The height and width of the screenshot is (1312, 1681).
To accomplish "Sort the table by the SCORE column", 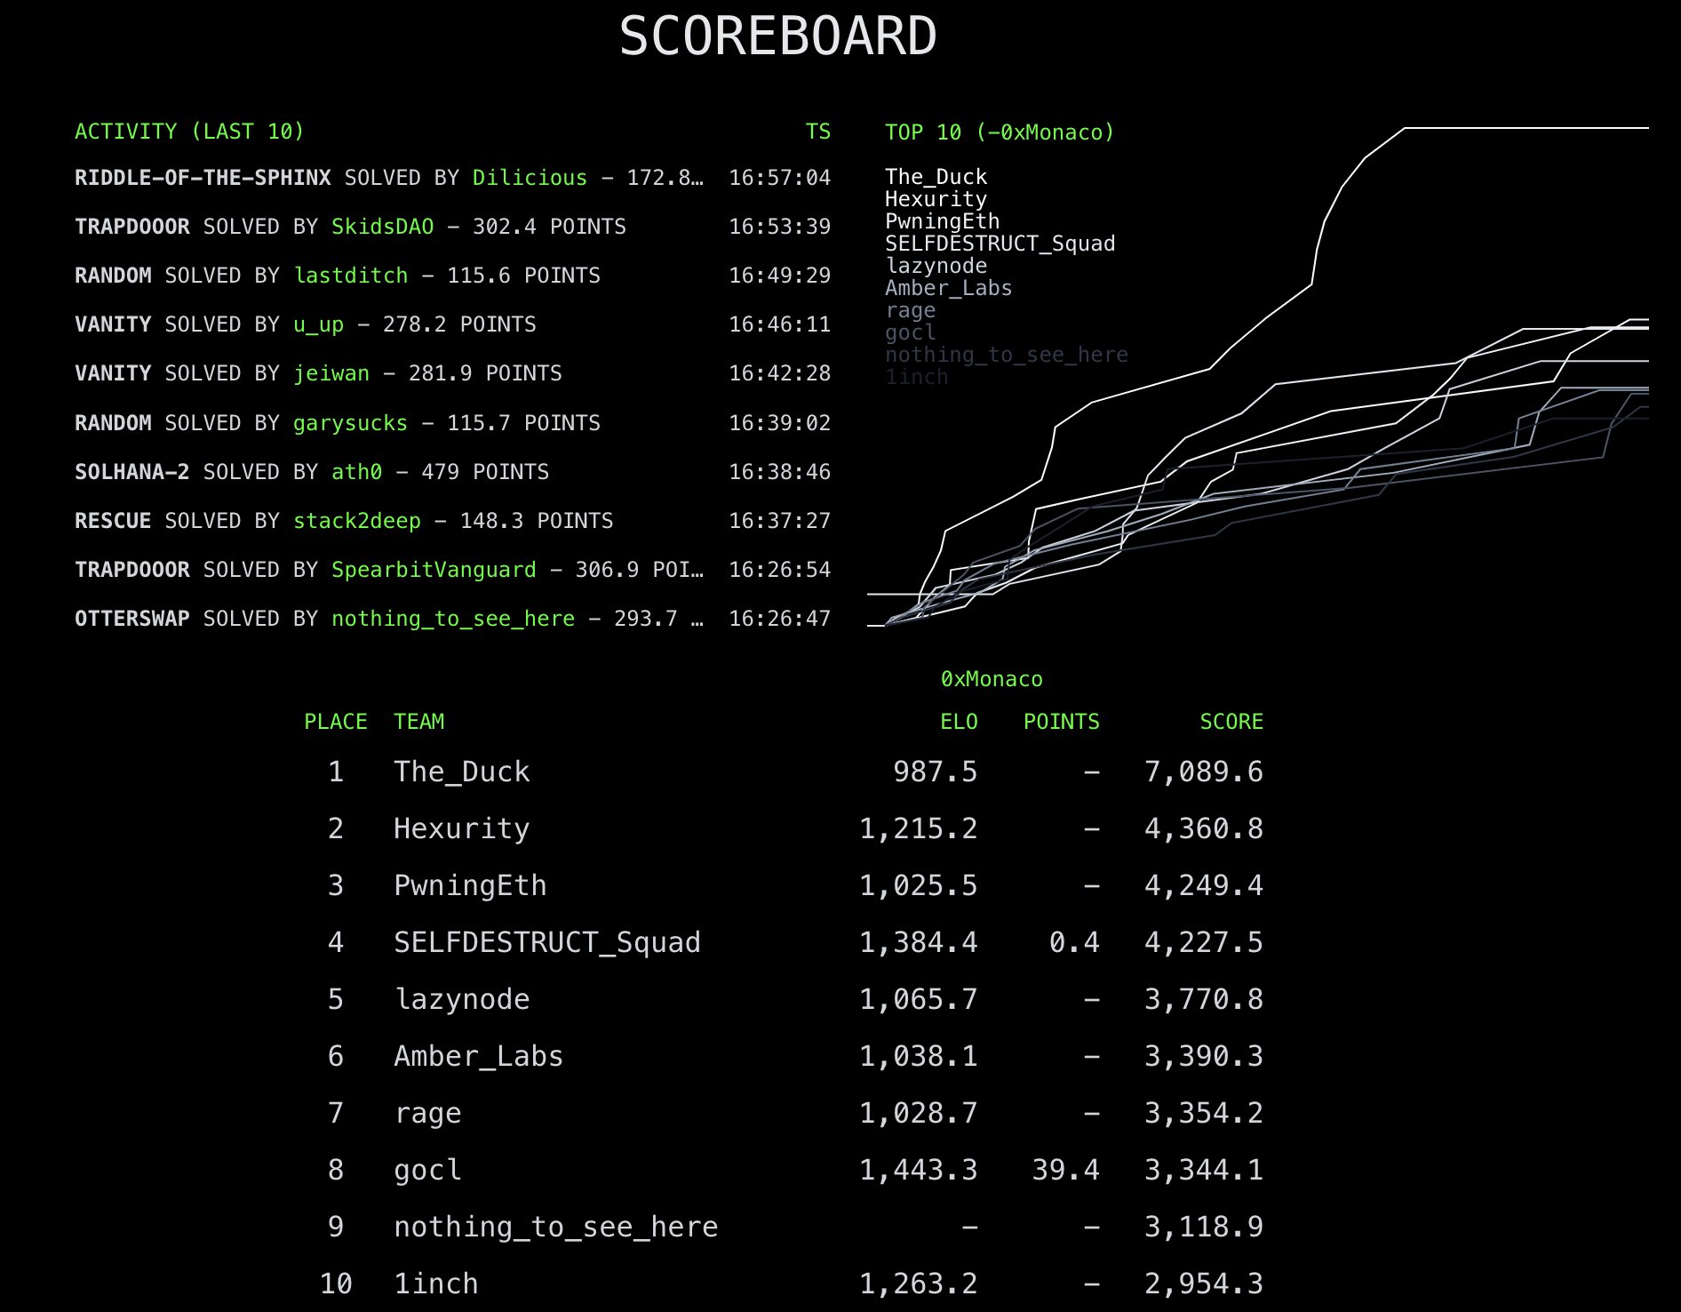I will 1232,722.
